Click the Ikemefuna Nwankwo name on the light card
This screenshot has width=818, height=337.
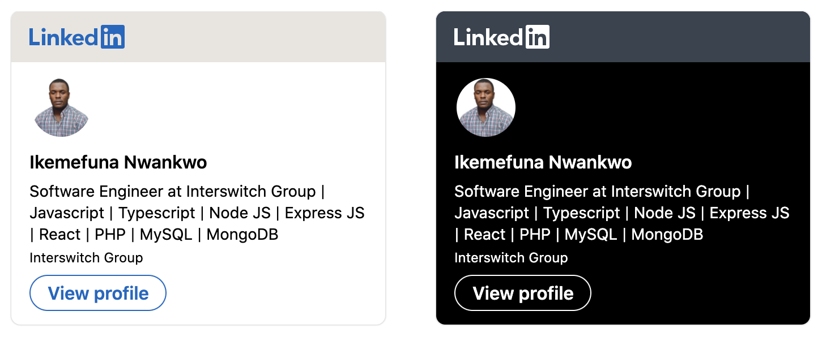(x=118, y=162)
